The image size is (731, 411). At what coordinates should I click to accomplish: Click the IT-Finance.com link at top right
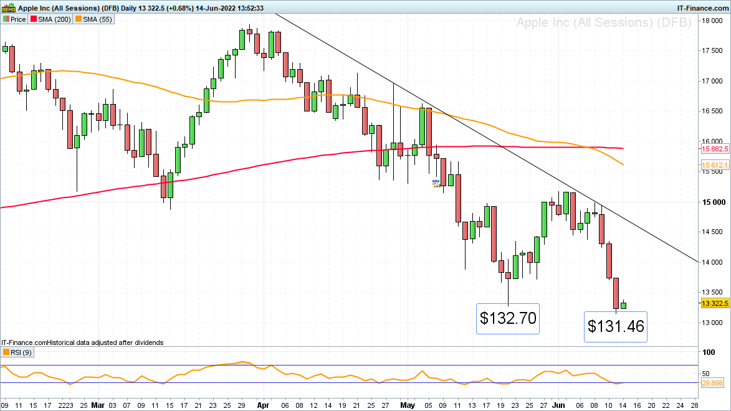(x=702, y=8)
